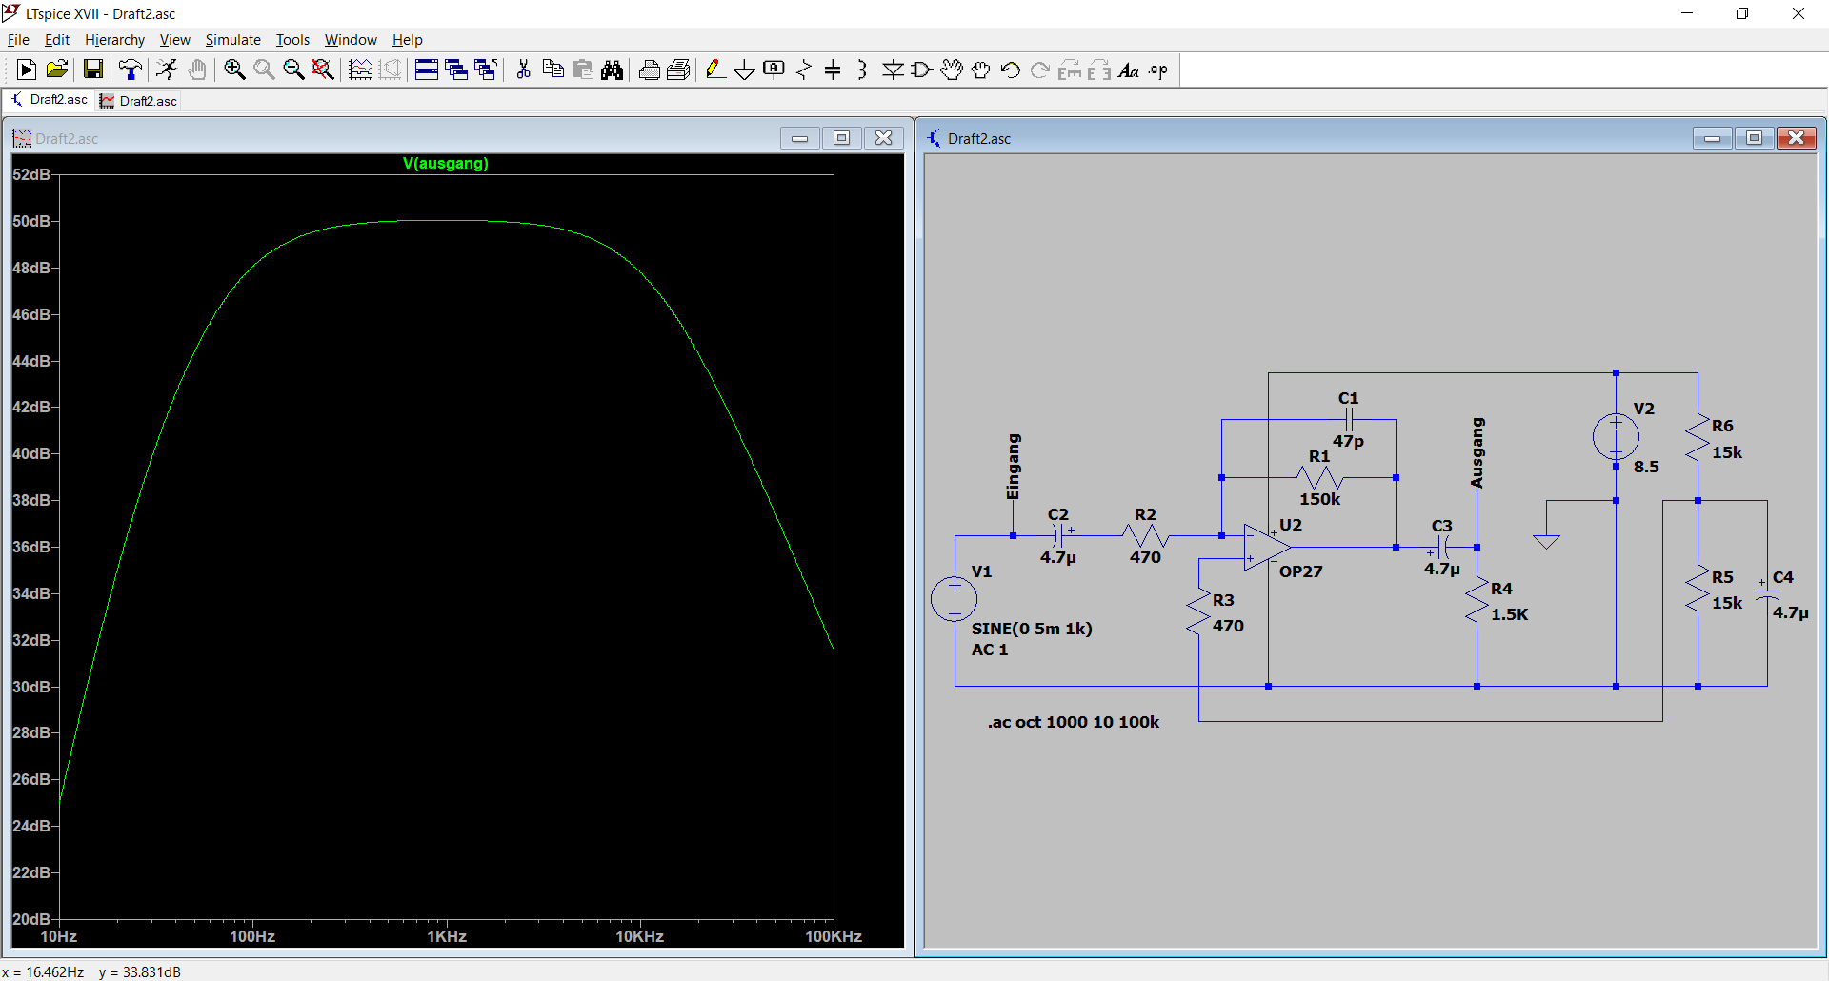Image resolution: width=1829 pixels, height=981 pixels.
Task: Click the 1.5K value of R4
Action: 1509,614
